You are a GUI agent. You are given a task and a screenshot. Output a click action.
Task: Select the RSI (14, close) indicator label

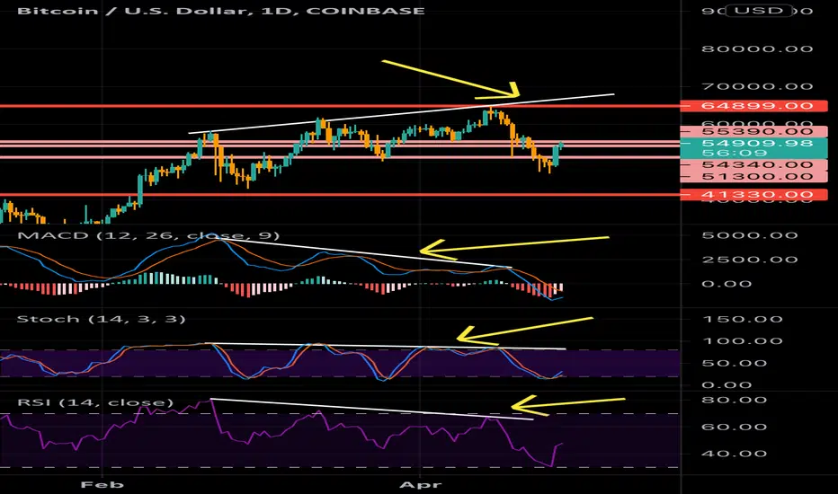tap(95, 402)
